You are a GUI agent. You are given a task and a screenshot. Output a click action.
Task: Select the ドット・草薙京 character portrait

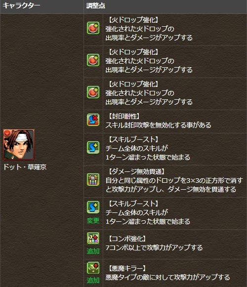[19, 145]
